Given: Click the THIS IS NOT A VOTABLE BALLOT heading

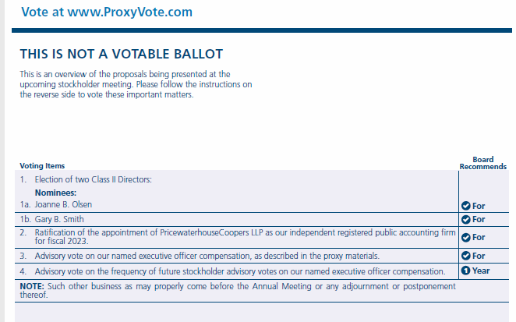Looking at the screenshot, I should coord(122,54).
